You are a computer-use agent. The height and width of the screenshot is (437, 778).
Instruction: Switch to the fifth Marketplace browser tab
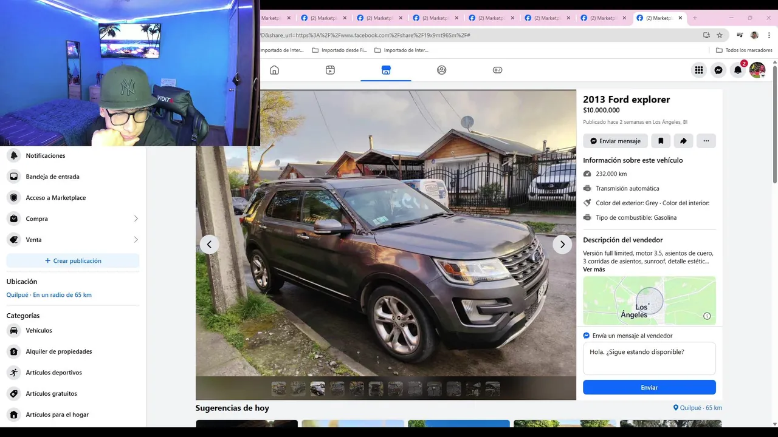tap(491, 18)
